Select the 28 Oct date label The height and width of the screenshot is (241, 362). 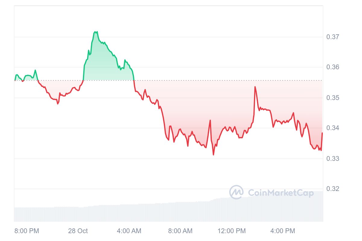(x=78, y=231)
